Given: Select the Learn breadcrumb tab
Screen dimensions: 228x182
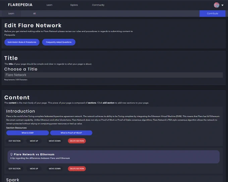Looking at the screenshot, I should tap(11, 13).
